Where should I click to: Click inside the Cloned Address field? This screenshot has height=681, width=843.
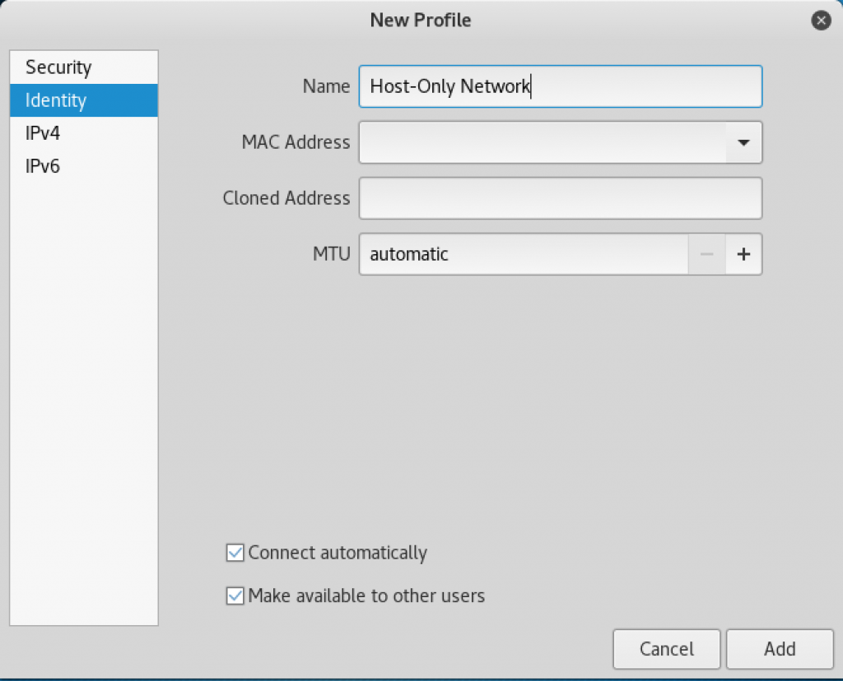(x=560, y=198)
